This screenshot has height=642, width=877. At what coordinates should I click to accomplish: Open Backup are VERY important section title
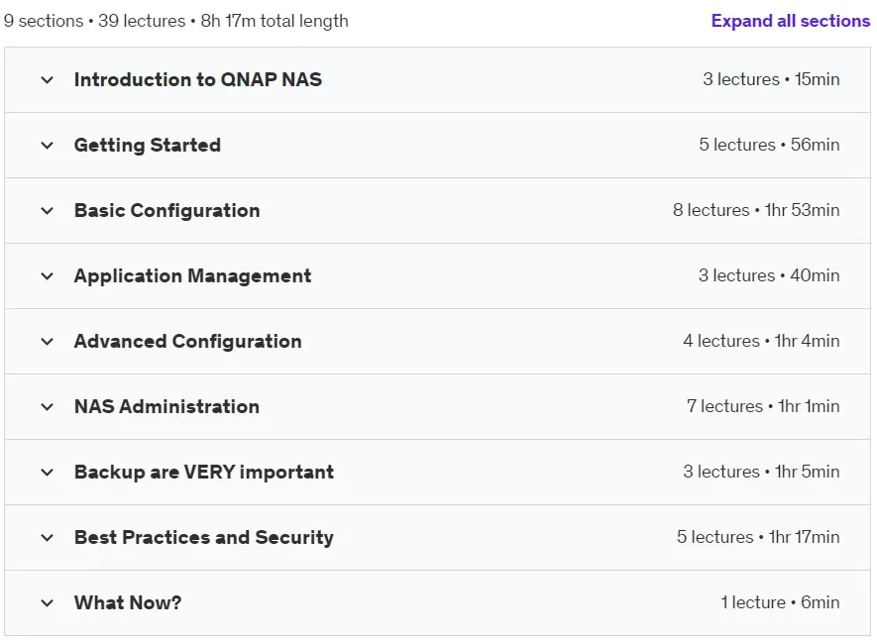tap(204, 472)
